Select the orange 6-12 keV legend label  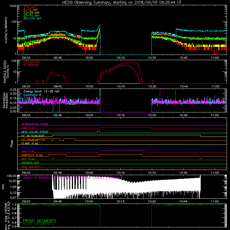coord(31,10)
